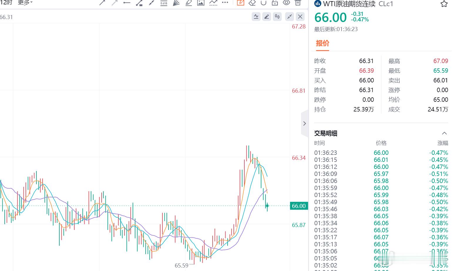
Task: Open the 更多 timeframe dropdown
Action: (25, 3)
